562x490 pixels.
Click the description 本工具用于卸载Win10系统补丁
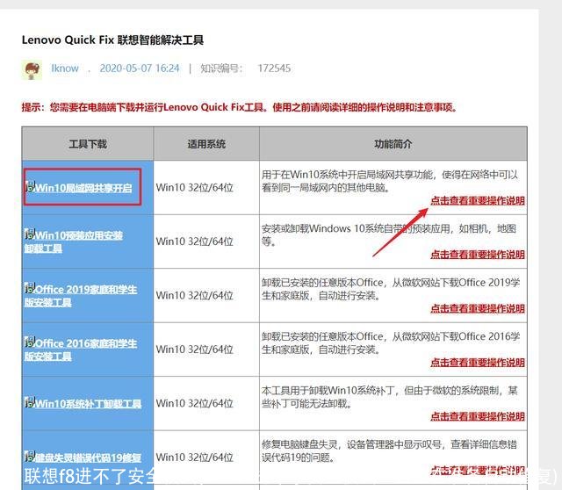coord(390,397)
